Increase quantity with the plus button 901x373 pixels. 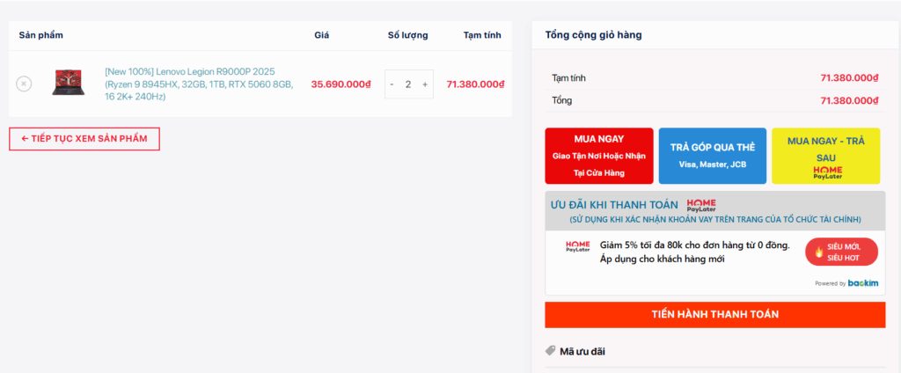425,84
